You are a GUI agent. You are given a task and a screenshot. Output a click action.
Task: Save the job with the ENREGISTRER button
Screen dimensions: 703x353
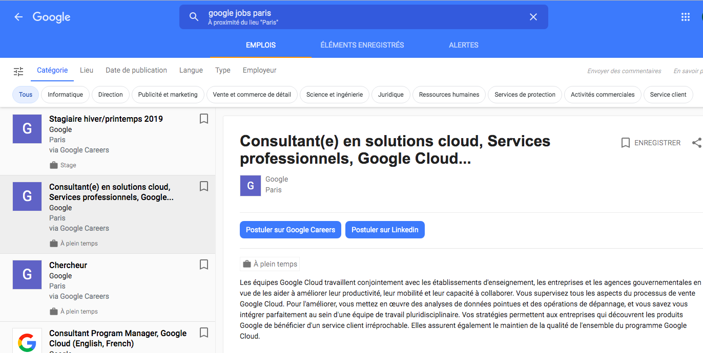pyautogui.click(x=651, y=143)
